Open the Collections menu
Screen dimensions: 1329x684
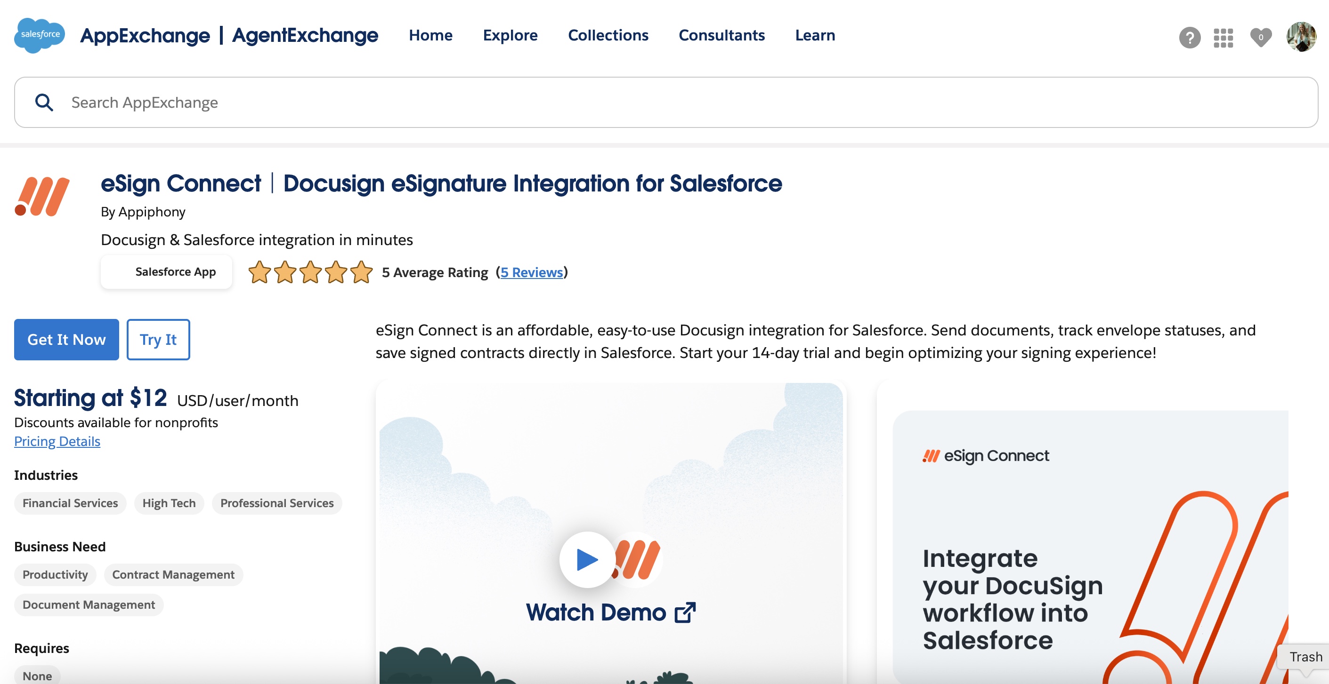click(x=608, y=35)
